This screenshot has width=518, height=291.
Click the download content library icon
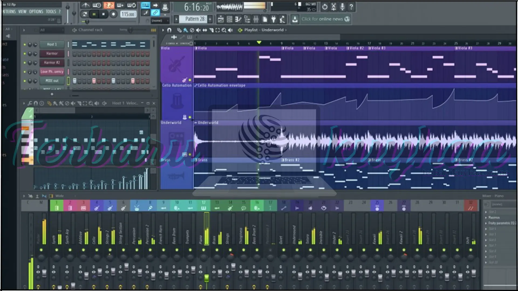point(295,19)
